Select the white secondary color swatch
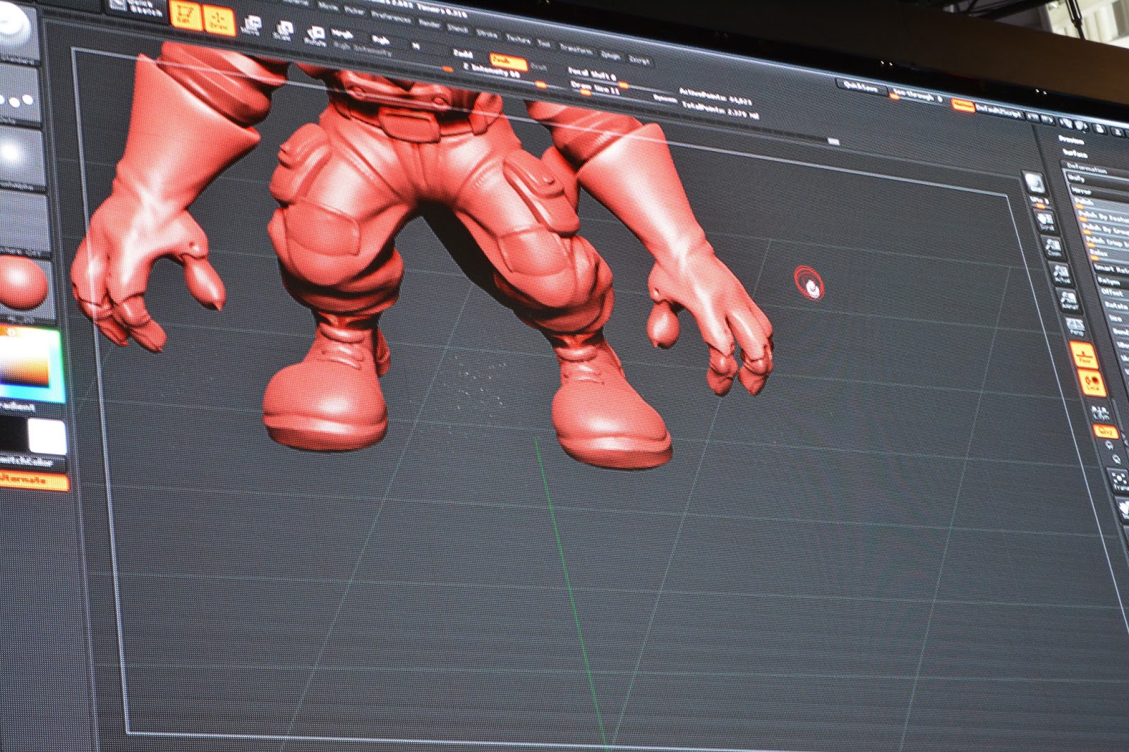The width and height of the screenshot is (1129, 752). (47, 437)
